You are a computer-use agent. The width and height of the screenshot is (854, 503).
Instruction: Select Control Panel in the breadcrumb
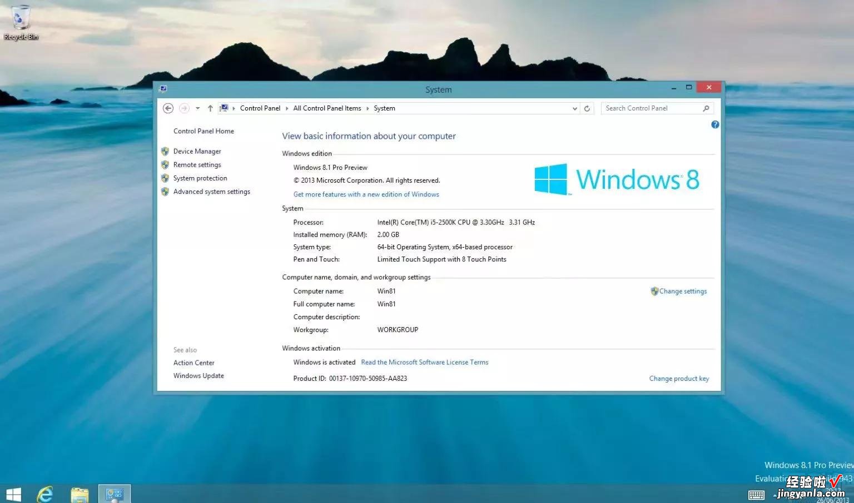[x=260, y=108]
